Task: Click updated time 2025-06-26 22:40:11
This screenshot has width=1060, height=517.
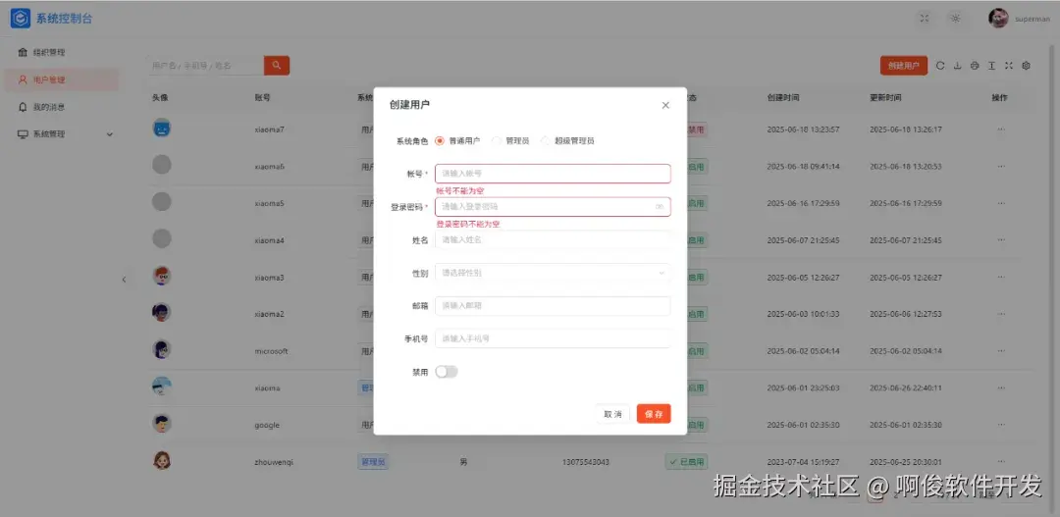Action: [x=905, y=388]
